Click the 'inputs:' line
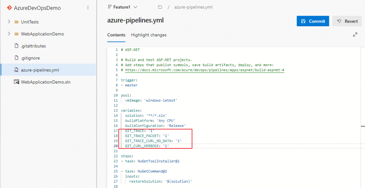This screenshot has height=188, width=365. (x=133, y=176)
